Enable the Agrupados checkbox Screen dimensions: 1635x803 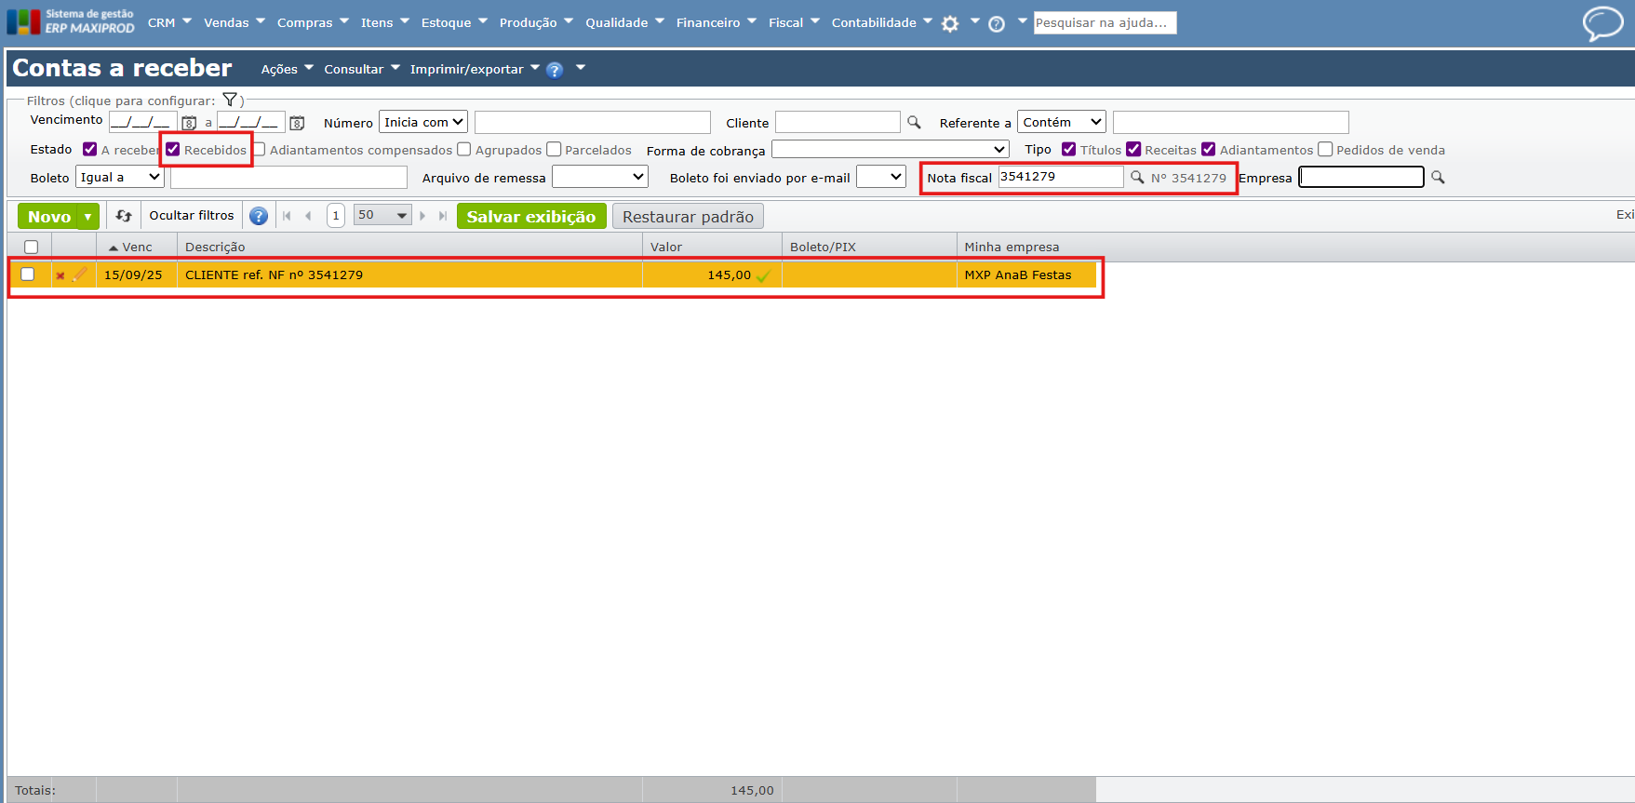coord(463,149)
